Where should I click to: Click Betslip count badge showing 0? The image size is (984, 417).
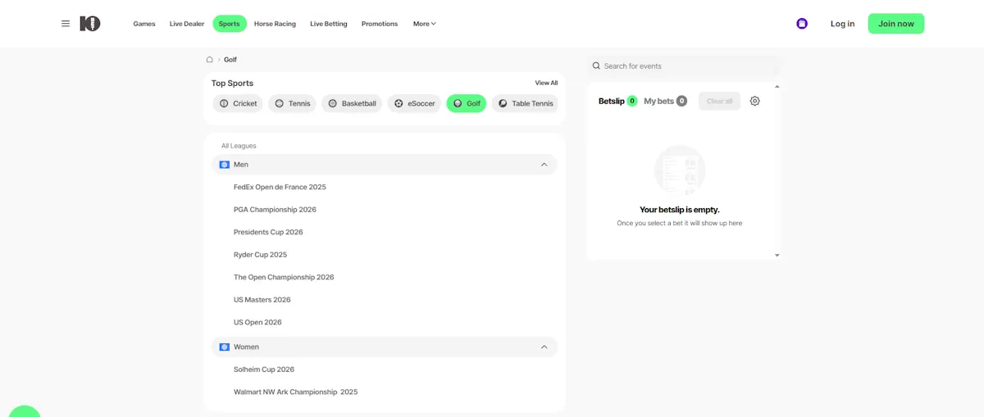point(632,101)
